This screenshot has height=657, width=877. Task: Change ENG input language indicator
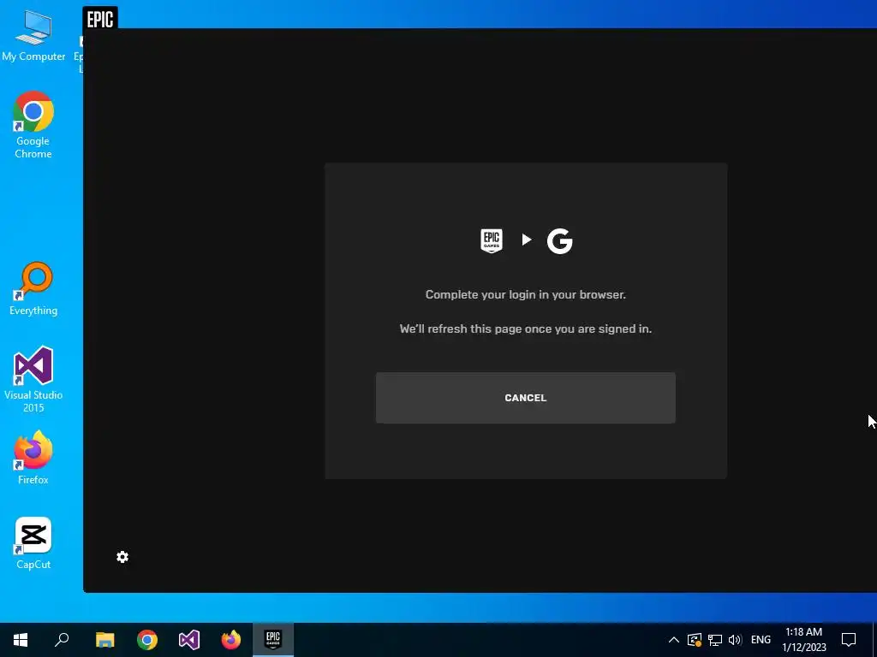[761, 640]
